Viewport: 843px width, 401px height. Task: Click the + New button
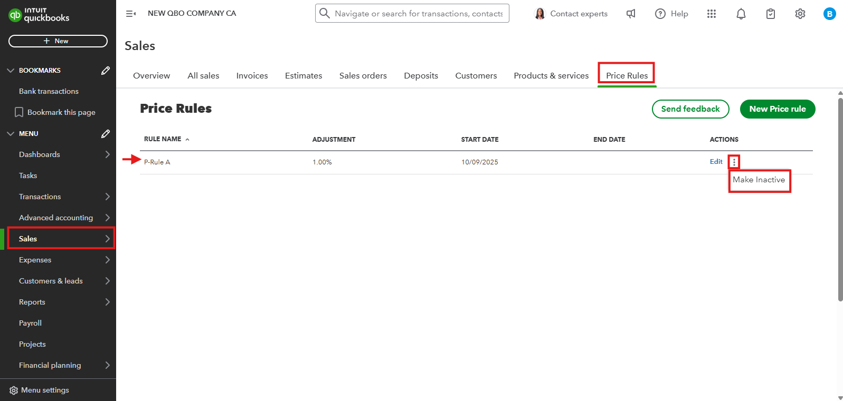(58, 41)
